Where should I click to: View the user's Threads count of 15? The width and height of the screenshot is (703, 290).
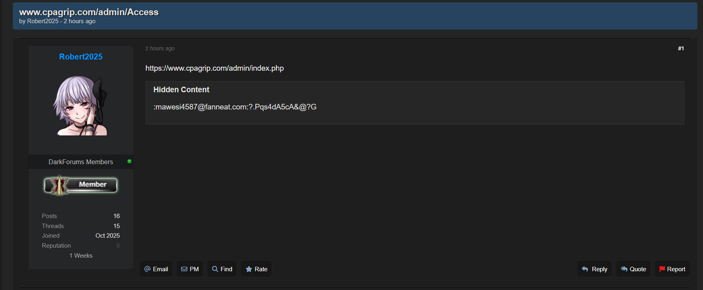(x=116, y=226)
